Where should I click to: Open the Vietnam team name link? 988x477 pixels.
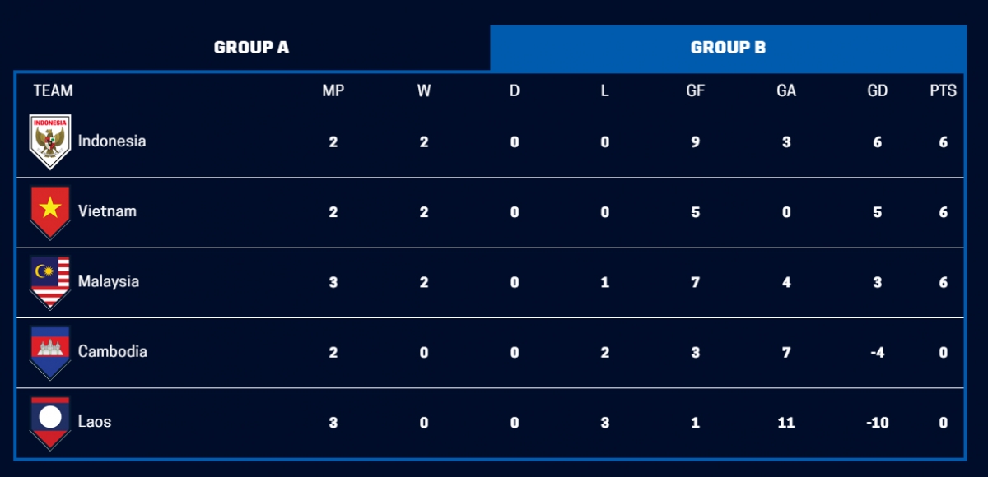coord(107,211)
